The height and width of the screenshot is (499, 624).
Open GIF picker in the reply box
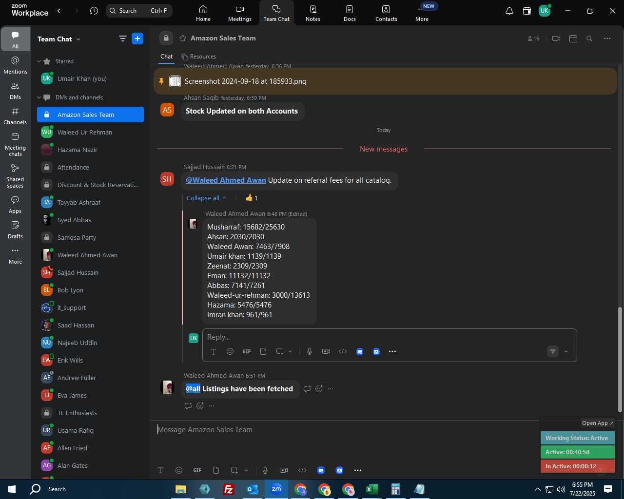pyautogui.click(x=247, y=351)
